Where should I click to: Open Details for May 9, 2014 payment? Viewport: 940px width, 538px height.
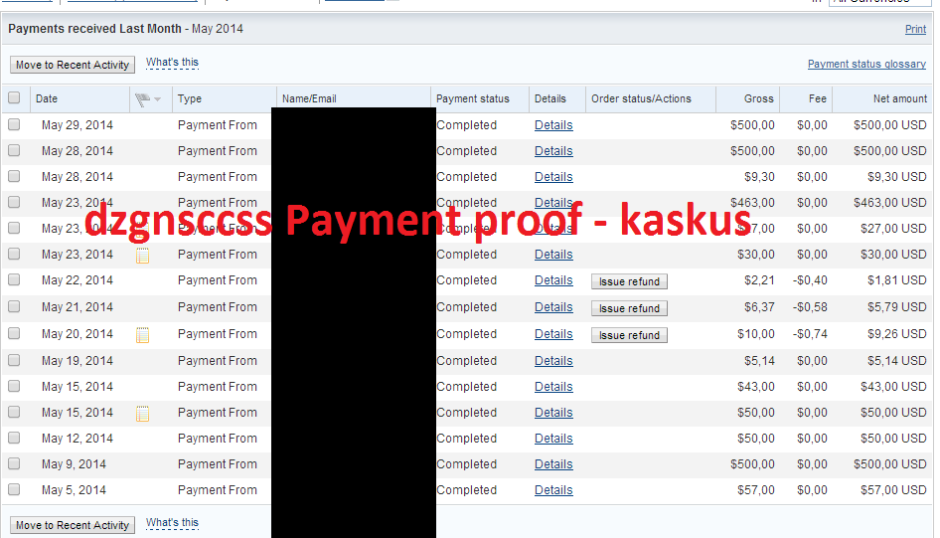point(553,464)
